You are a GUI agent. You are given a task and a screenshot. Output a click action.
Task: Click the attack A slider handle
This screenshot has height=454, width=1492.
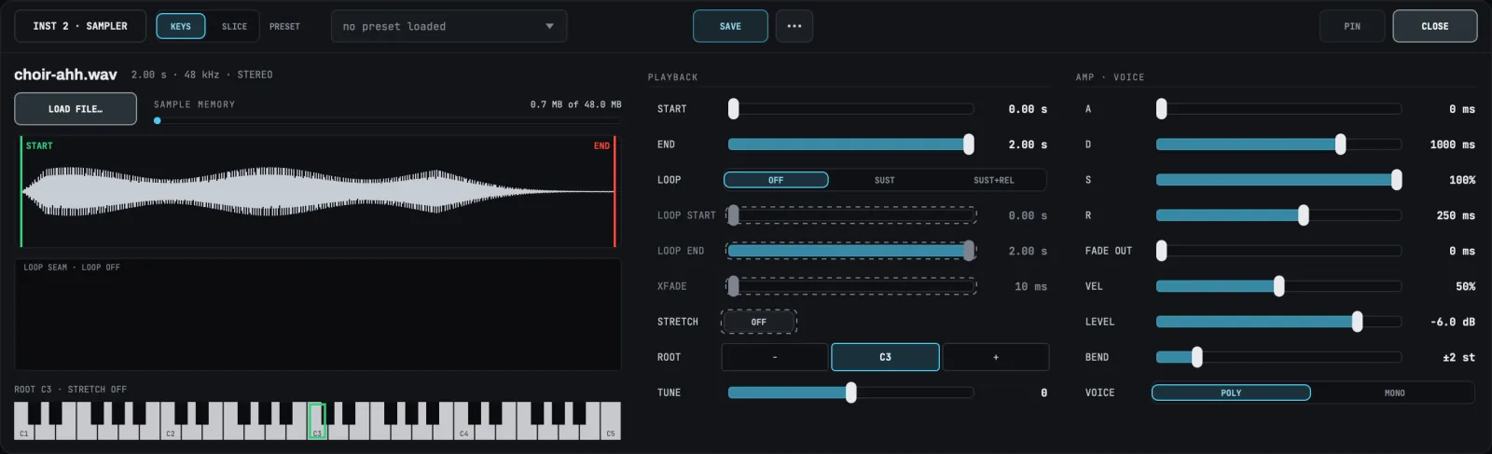point(1162,109)
